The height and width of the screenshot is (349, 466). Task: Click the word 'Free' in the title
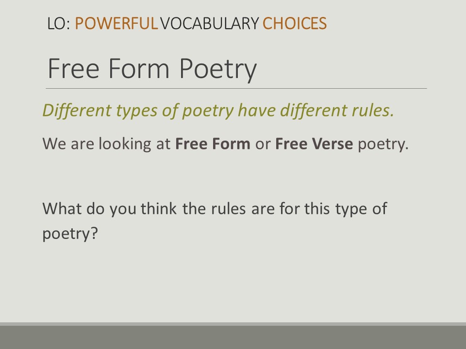pyautogui.click(x=73, y=68)
